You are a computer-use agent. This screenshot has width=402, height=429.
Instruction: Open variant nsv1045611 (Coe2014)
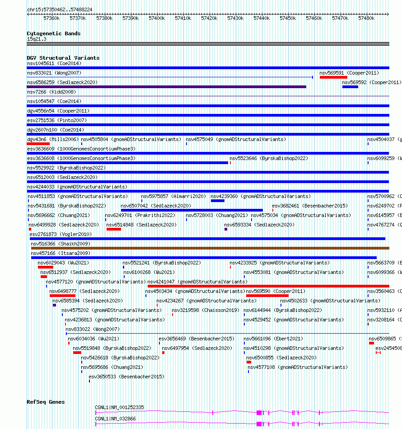point(208,67)
